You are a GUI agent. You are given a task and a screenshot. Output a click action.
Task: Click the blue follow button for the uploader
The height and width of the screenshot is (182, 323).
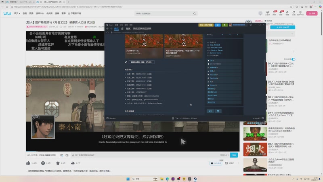click(283, 27)
